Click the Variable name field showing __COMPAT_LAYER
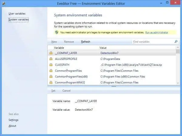Image resolution: width=182 pixels, height=136 pixels. click(x=86, y=101)
